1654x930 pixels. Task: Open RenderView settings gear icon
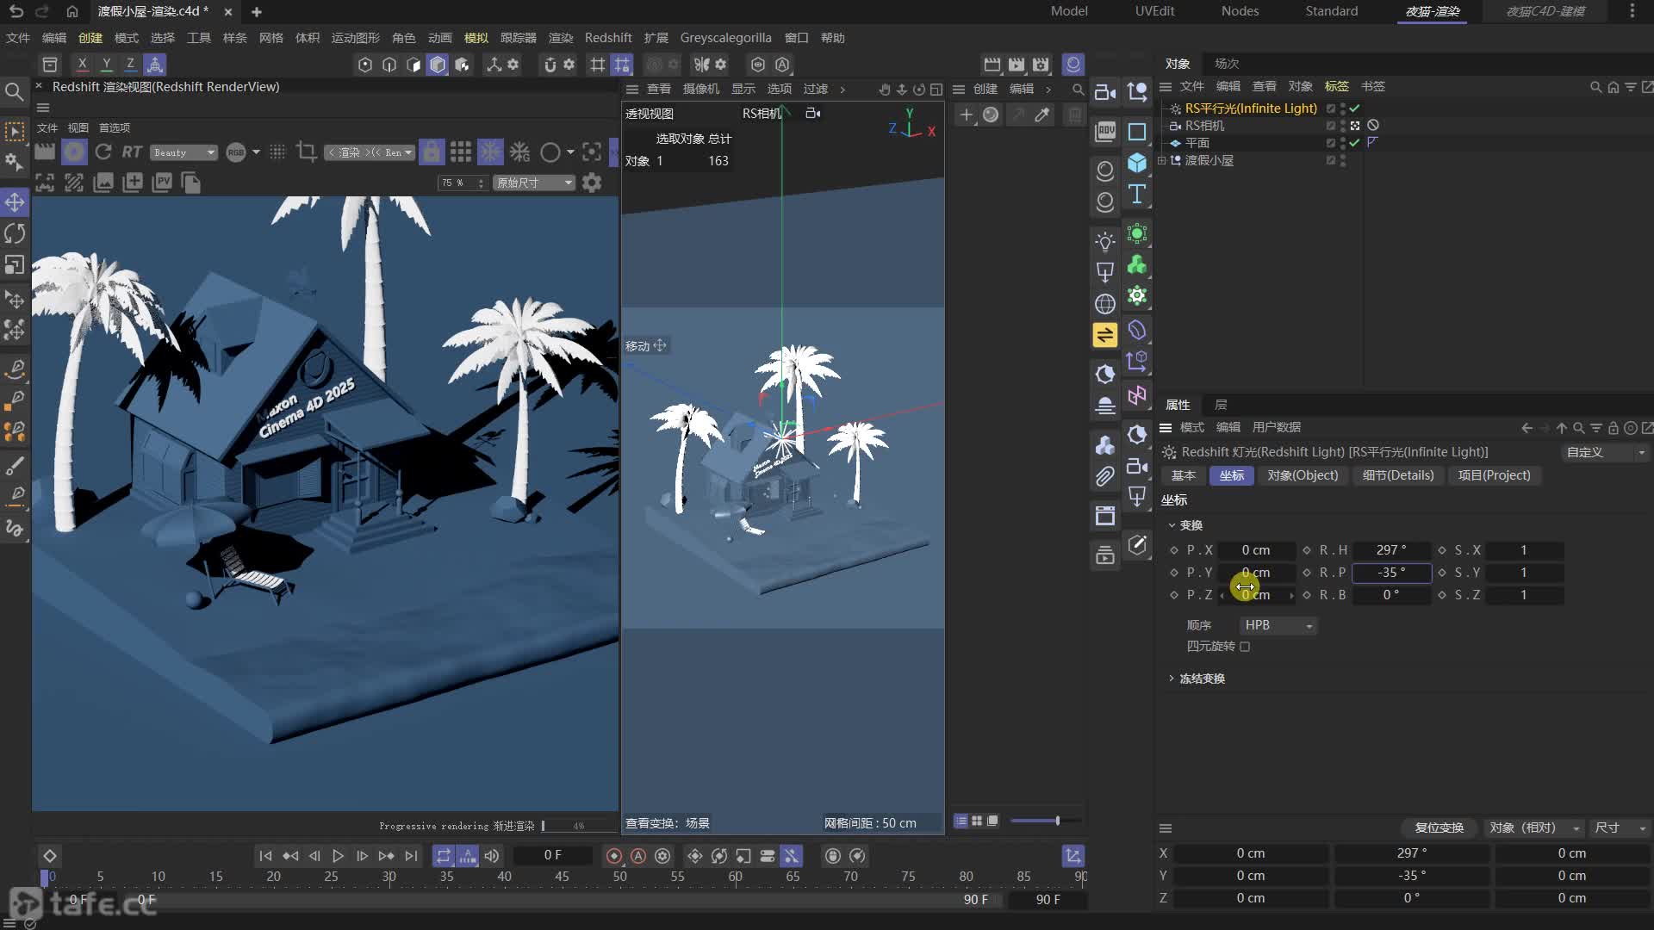[592, 183]
